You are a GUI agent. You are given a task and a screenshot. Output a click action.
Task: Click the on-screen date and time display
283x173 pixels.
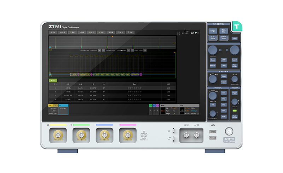[x=185, y=32]
